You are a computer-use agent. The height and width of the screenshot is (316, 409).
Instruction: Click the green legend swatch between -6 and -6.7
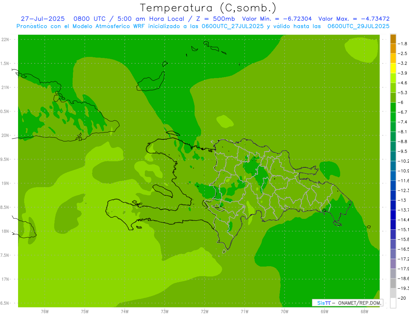click(393, 107)
